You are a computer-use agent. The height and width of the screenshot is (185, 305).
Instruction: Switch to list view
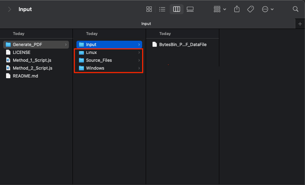click(x=162, y=9)
